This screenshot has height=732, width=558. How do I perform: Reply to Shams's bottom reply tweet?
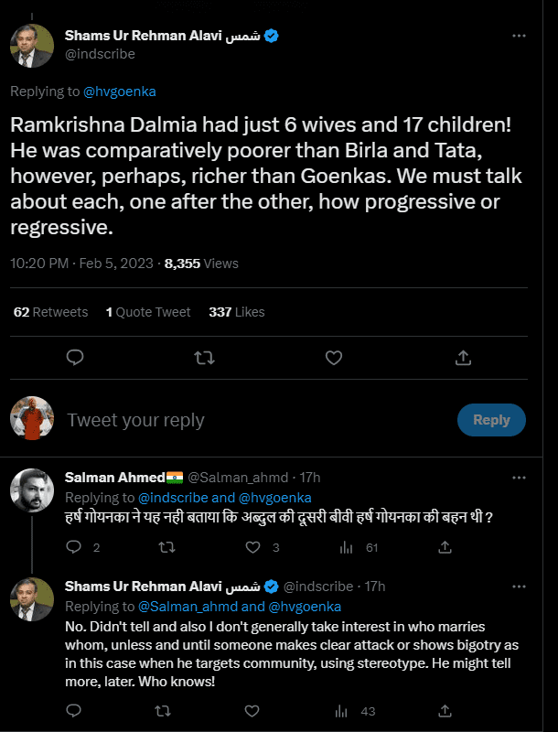pos(76,710)
